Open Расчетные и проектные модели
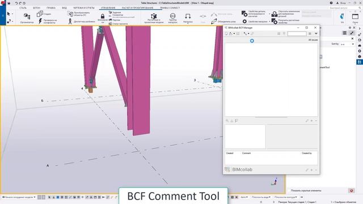The width and height of the screenshot is (363, 204). (154, 18)
